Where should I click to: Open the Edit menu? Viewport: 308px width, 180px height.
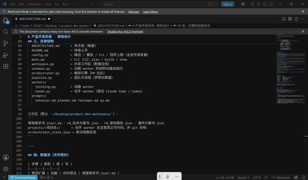(x=22, y=4)
